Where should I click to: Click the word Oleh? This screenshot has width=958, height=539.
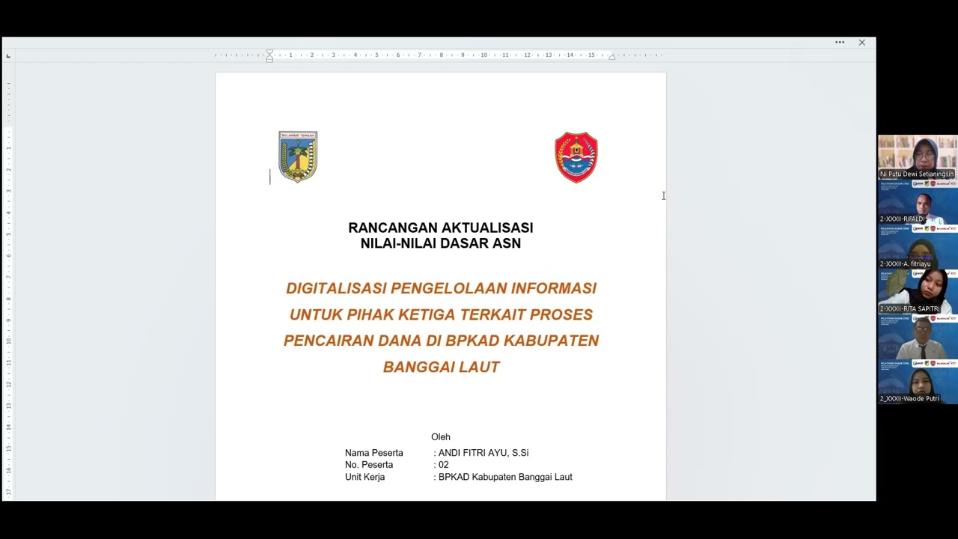pos(441,437)
